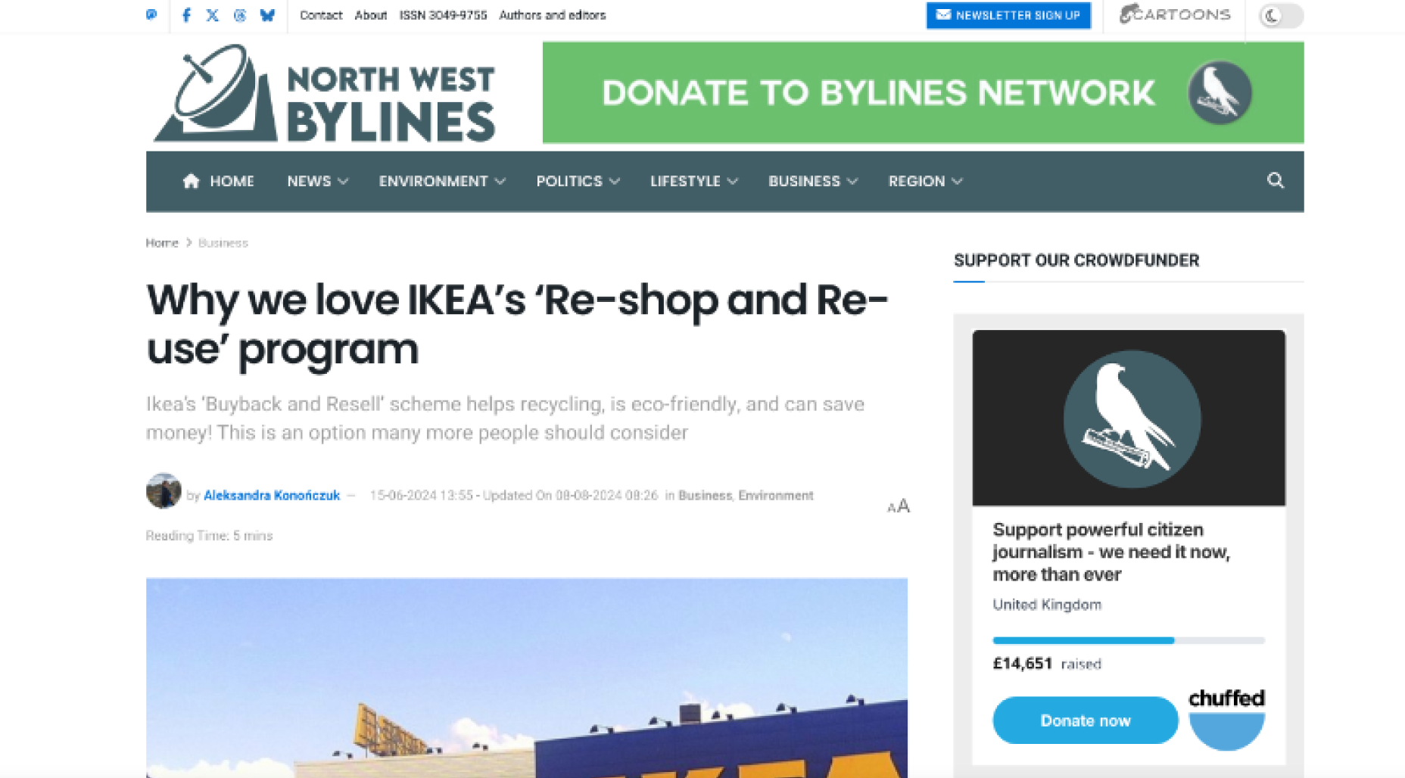Open the Mastodon icon in top bar
The width and height of the screenshot is (1405, 778).
point(151,15)
